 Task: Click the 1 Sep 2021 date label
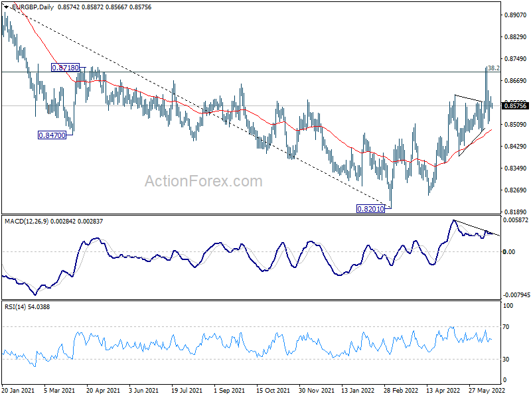point(229,391)
